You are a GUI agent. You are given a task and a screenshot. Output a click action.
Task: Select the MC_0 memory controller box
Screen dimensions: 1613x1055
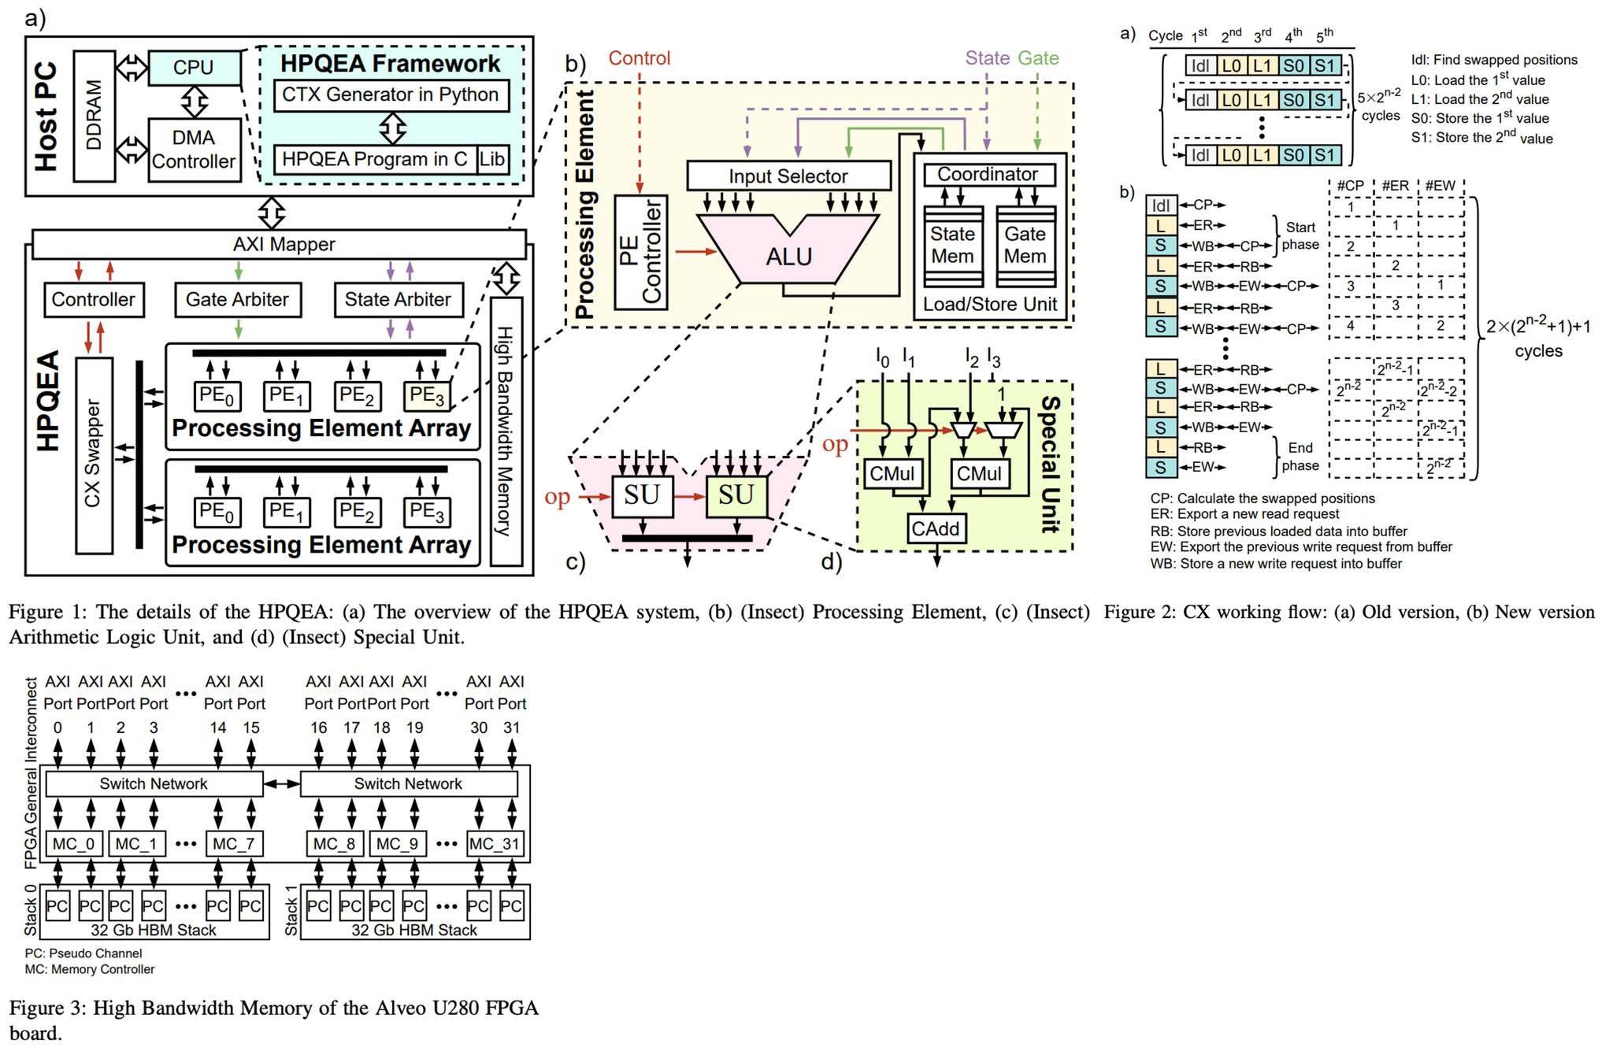(x=73, y=844)
